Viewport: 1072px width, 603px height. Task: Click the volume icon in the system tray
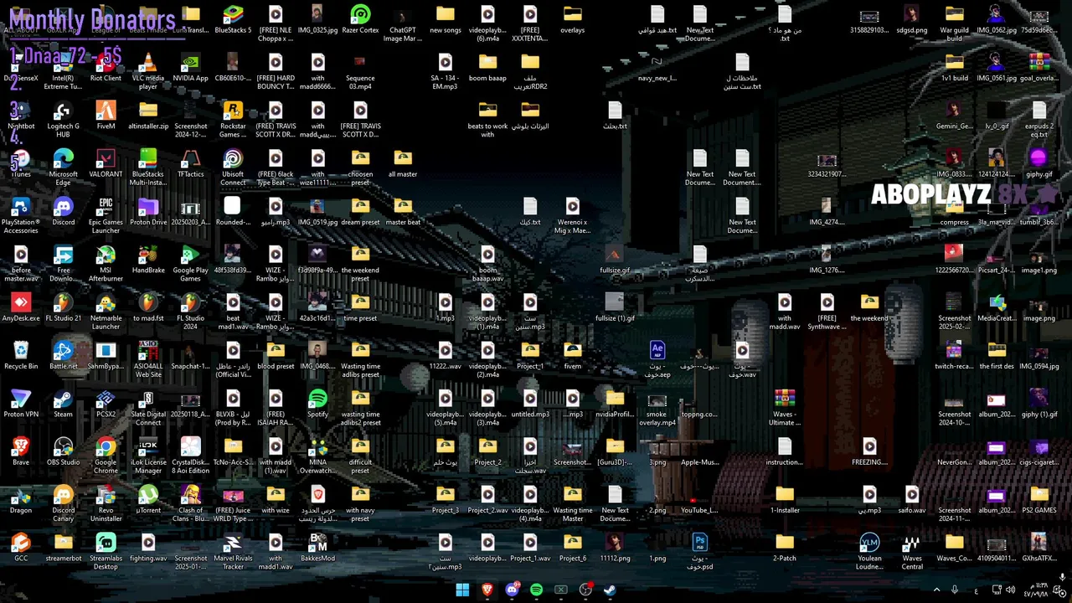(x=1010, y=590)
